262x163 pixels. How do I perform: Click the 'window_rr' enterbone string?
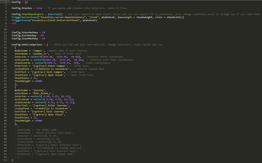click(x=41, y=54)
